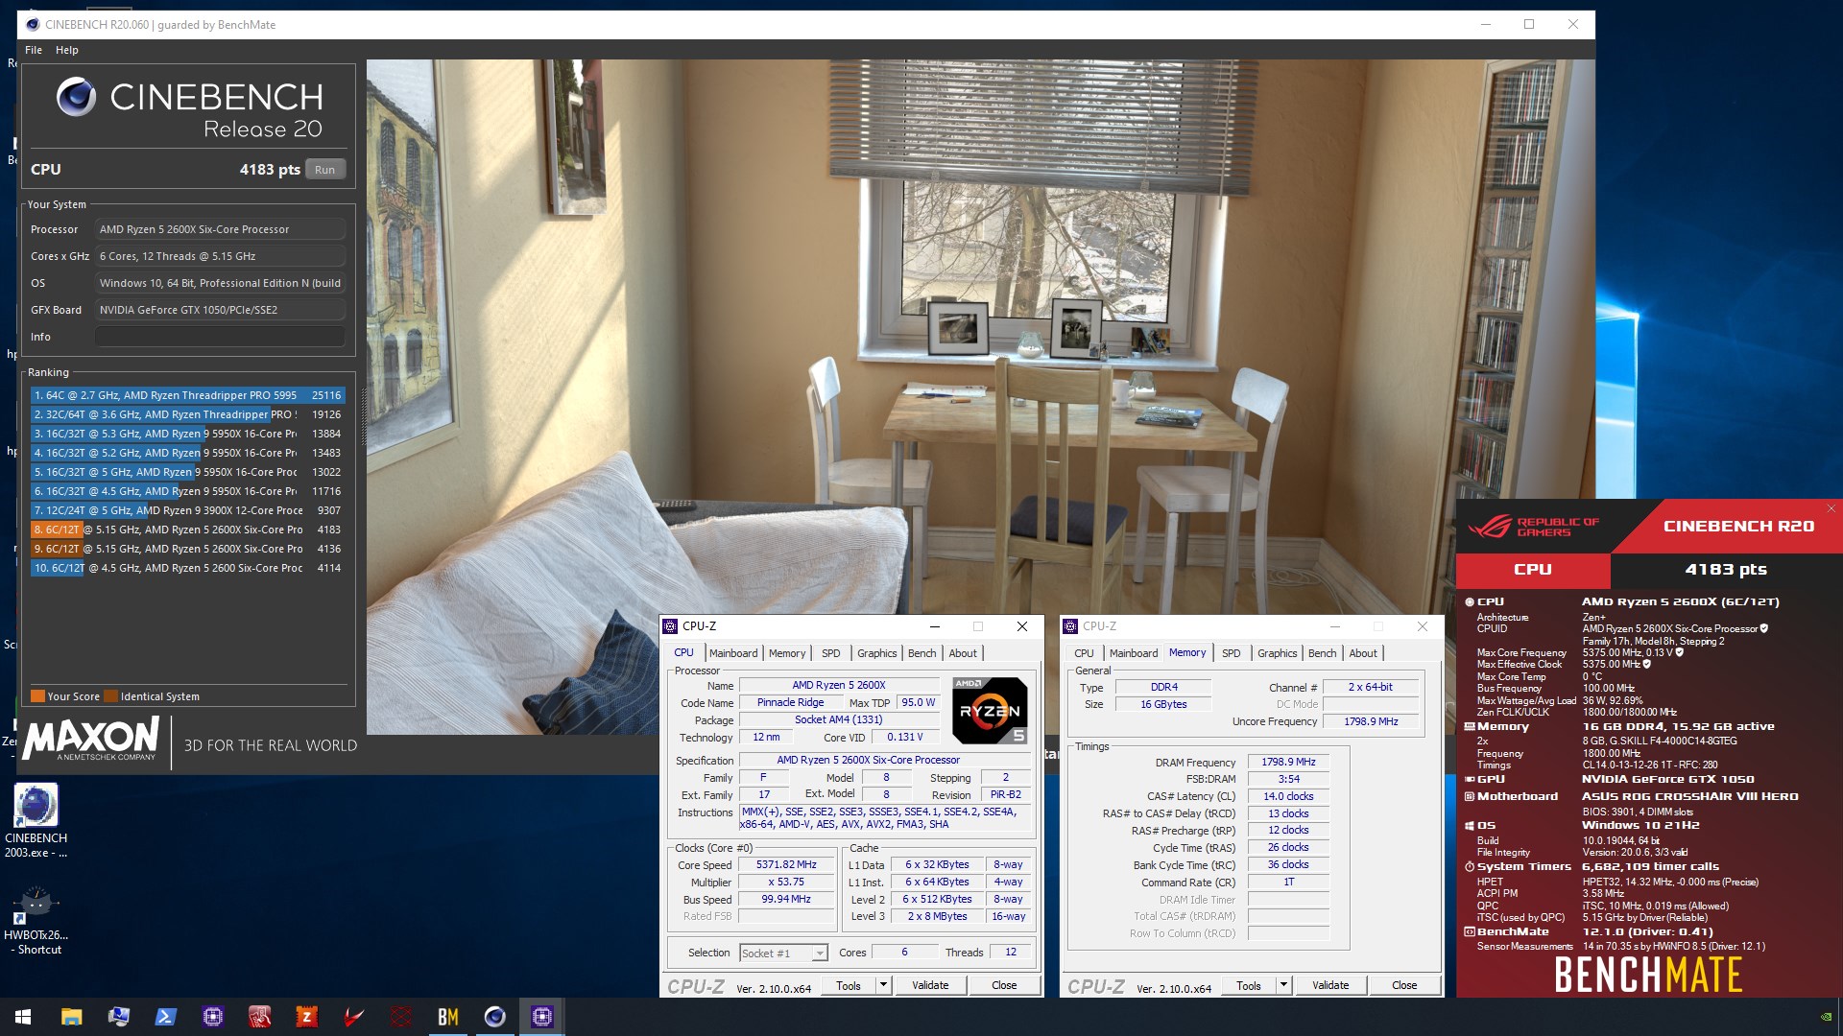The width and height of the screenshot is (1843, 1036).
Task: Open the SPD tab in left CPU-Z
Action: coord(831,653)
